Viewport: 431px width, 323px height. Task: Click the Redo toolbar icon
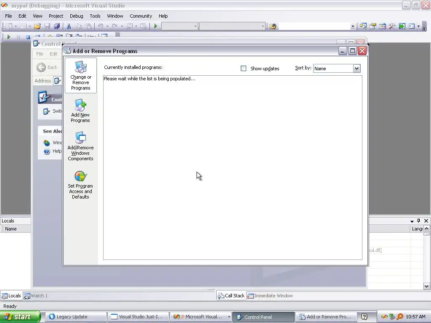click(114, 26)
